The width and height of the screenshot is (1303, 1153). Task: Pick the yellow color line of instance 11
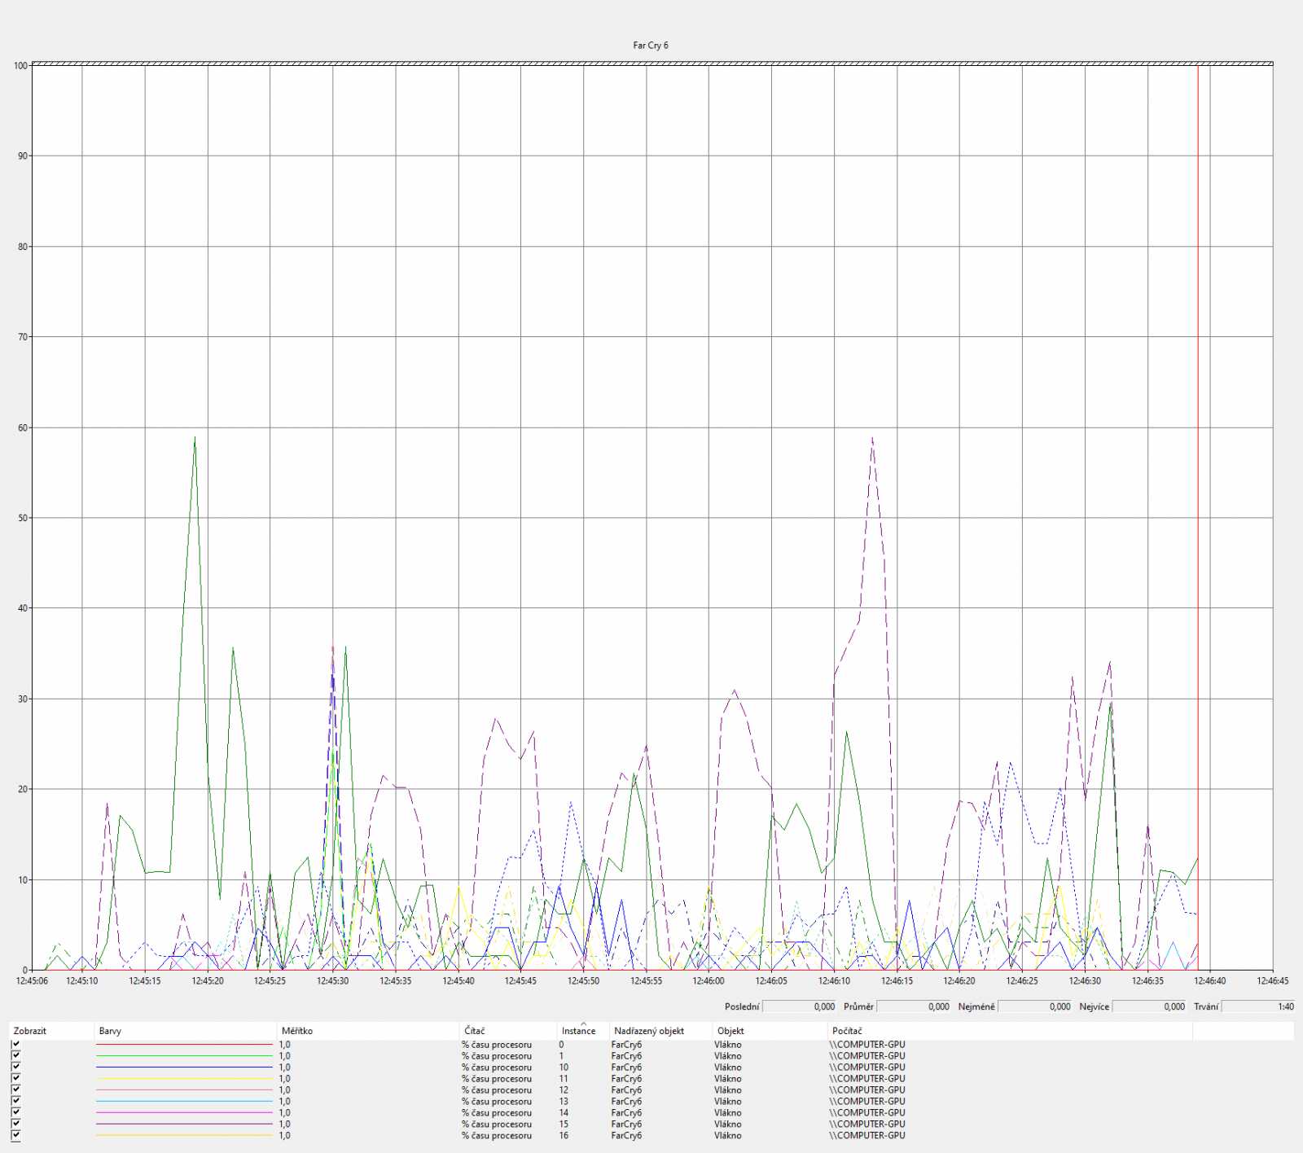(x=185, y=1079)
